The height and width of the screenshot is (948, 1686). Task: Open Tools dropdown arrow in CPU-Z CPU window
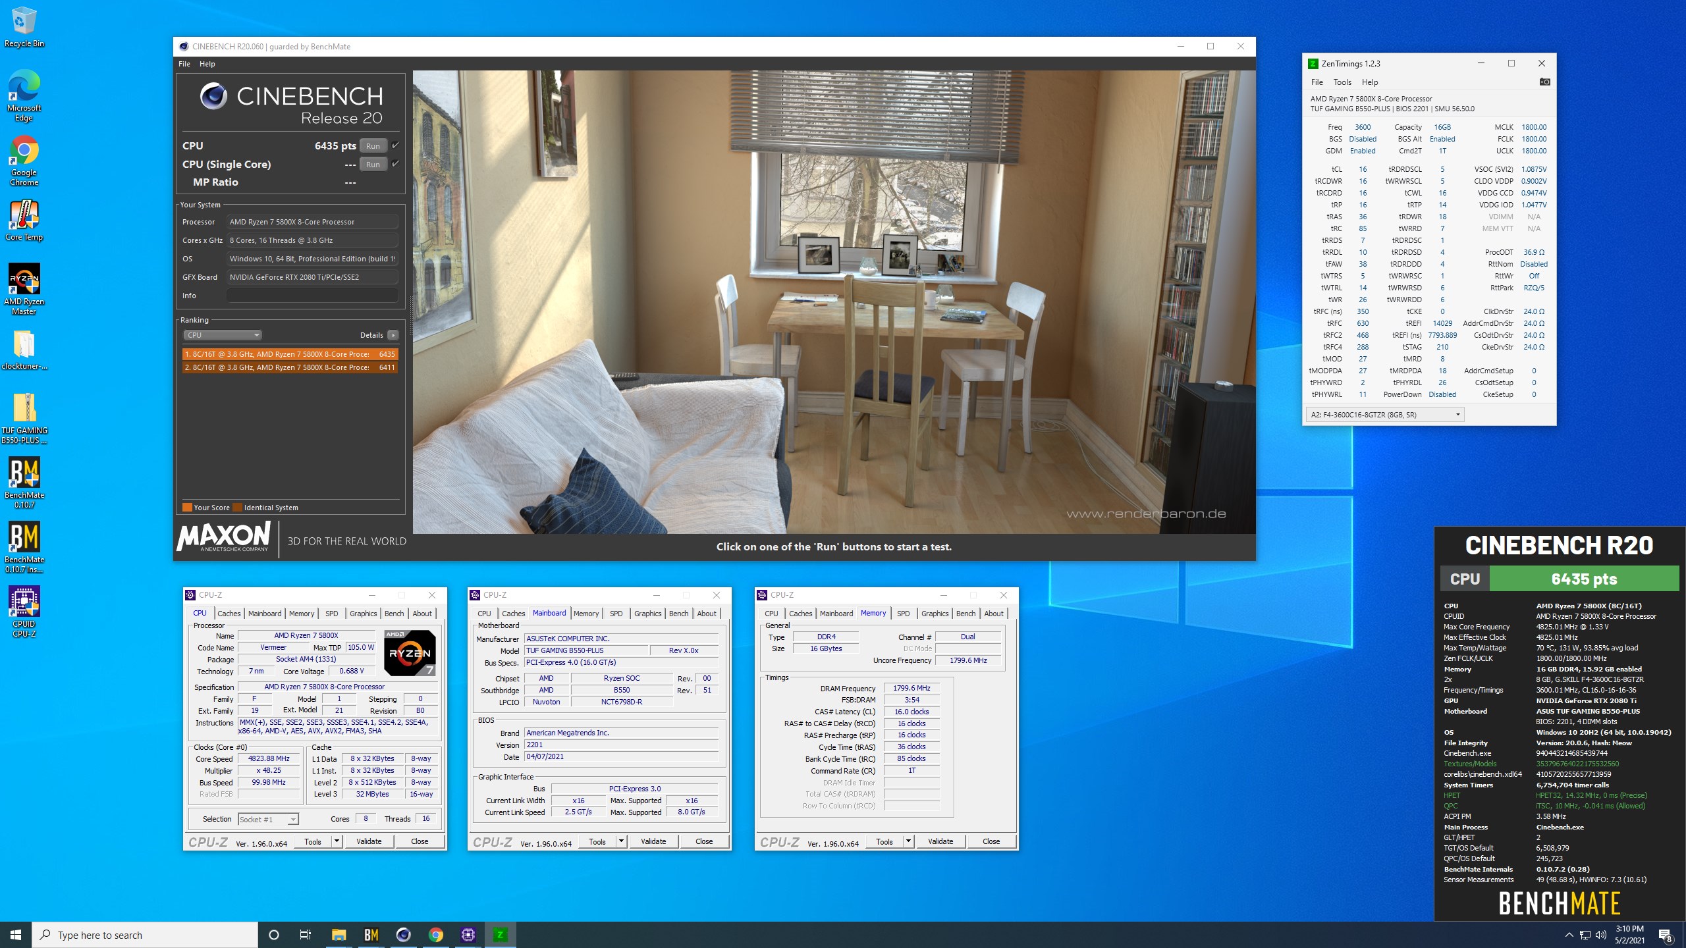pos(337,841)
